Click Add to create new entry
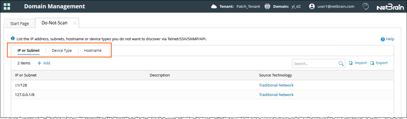 click(x=44, y=63)
